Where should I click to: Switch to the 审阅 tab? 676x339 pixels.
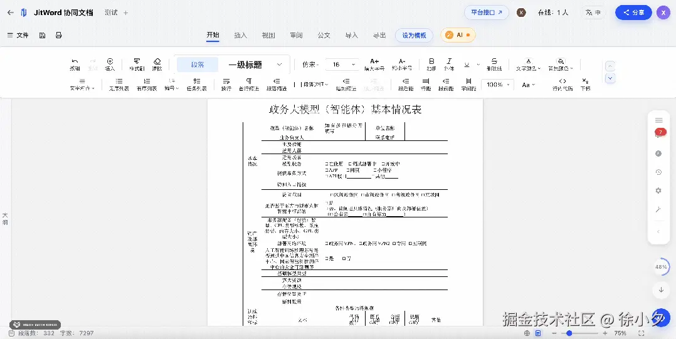pyautogui.click(x=296, y=35)
